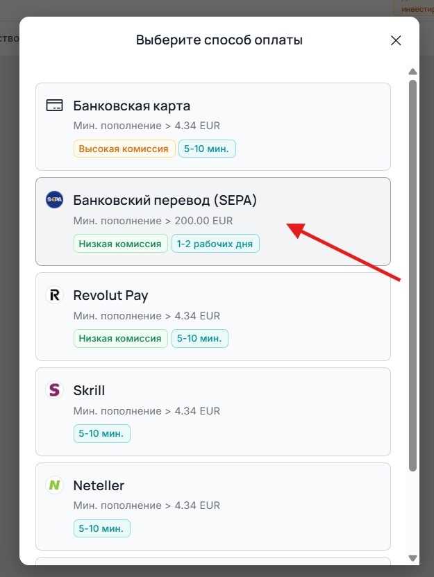Click the 5-10 мин. badge under Банковская карта
Screen dimensions: 434x577
[x=207, y=149]
